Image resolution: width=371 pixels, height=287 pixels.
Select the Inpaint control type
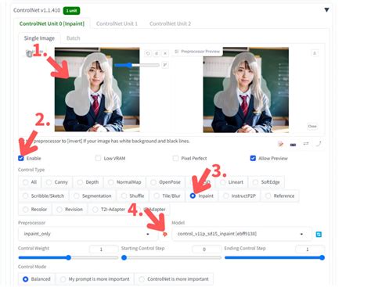[x=202, y=196]
